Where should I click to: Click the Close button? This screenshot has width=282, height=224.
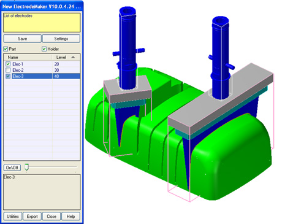click(x=51, y=217)
